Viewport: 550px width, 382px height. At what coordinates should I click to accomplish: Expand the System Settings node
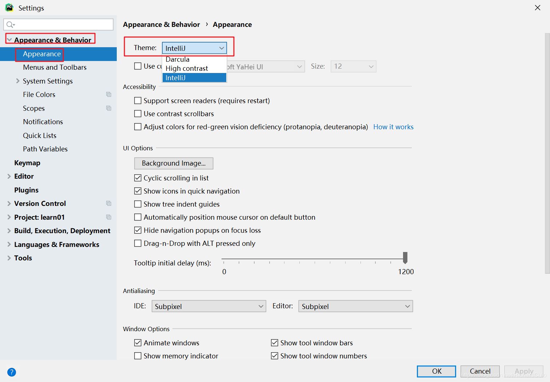pos(18,81)
